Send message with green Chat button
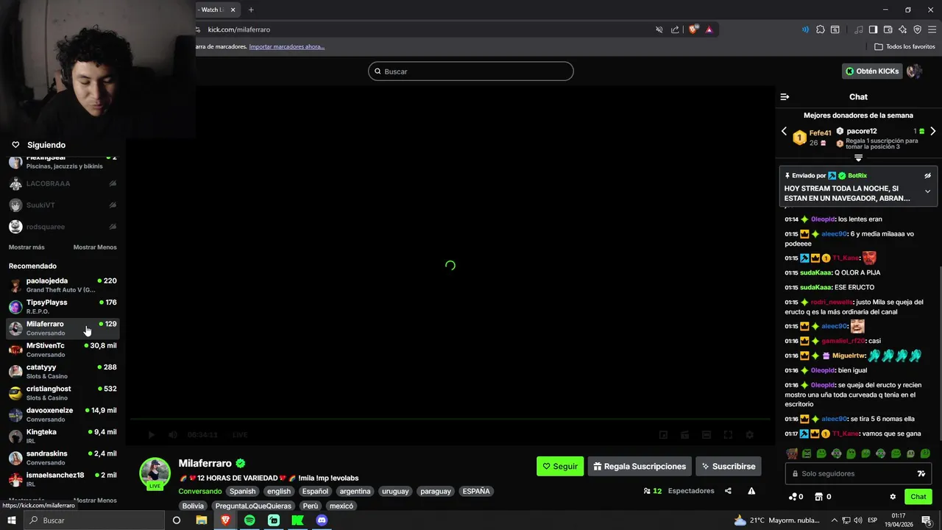The width and height of the screenshot is (942, 530). 918,497
